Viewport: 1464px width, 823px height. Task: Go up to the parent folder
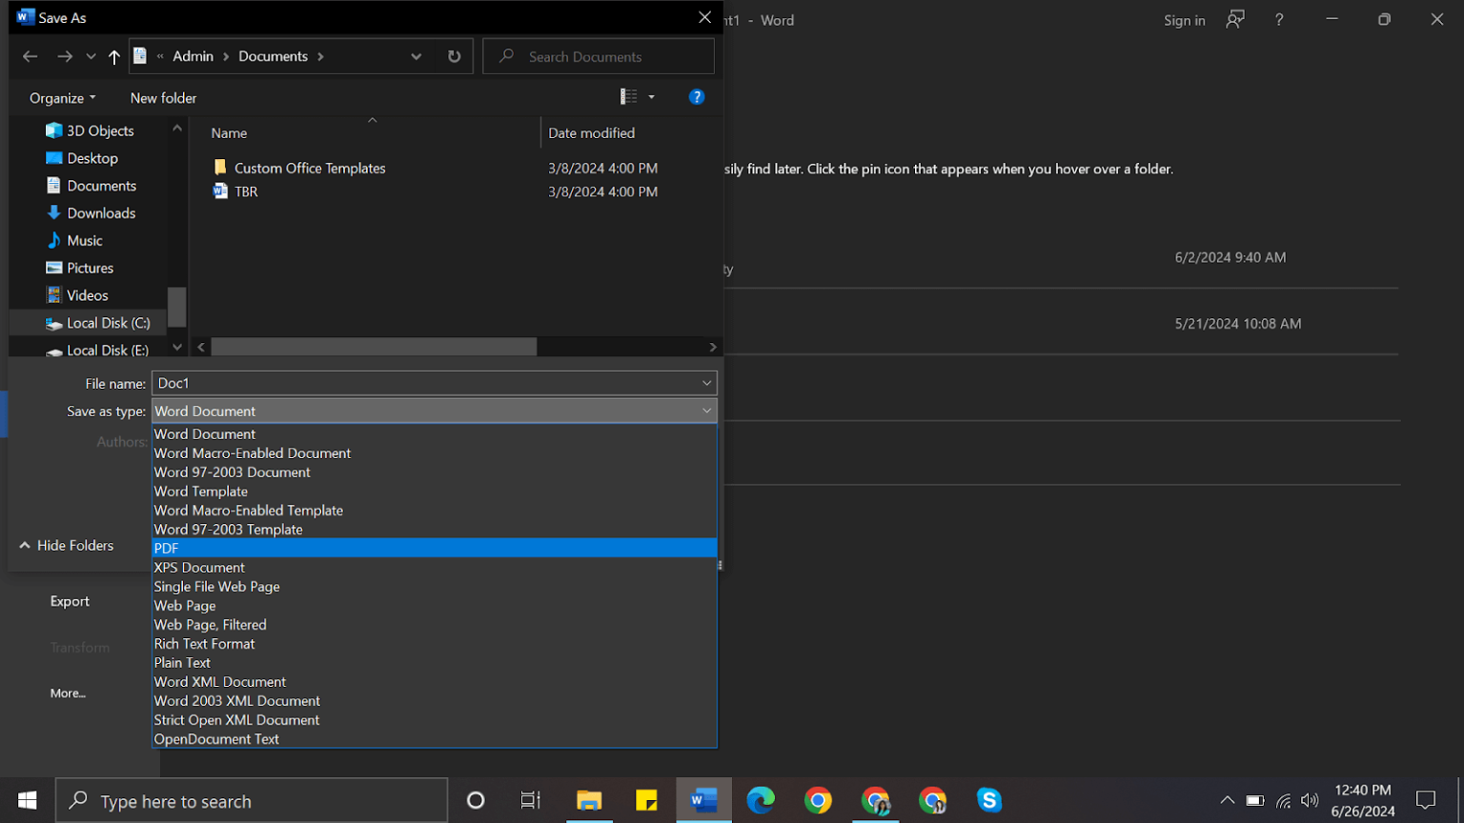113,56
